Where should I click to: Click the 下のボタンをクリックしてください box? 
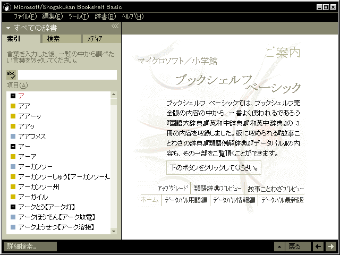click(x=214, y=168)
